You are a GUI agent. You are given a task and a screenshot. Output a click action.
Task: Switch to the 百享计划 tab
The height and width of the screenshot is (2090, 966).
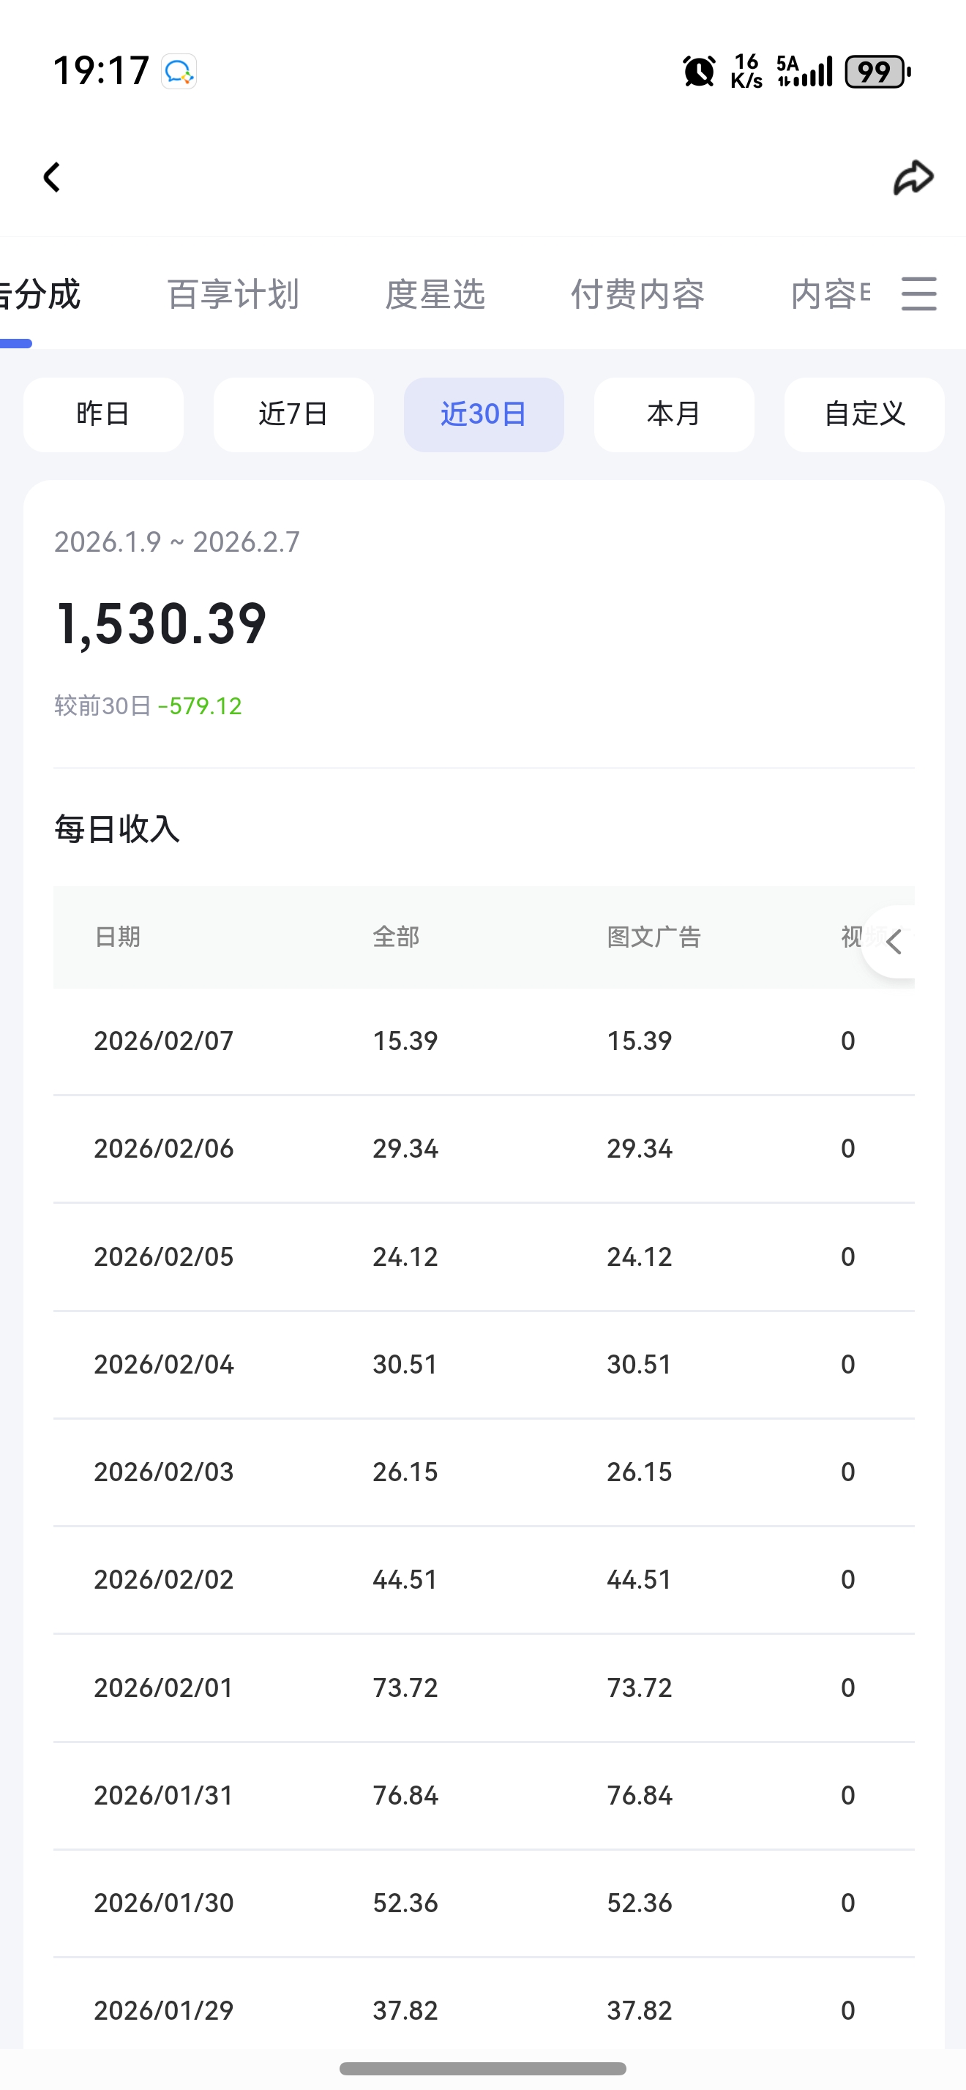pyautogui.click(x=233, y=294)
